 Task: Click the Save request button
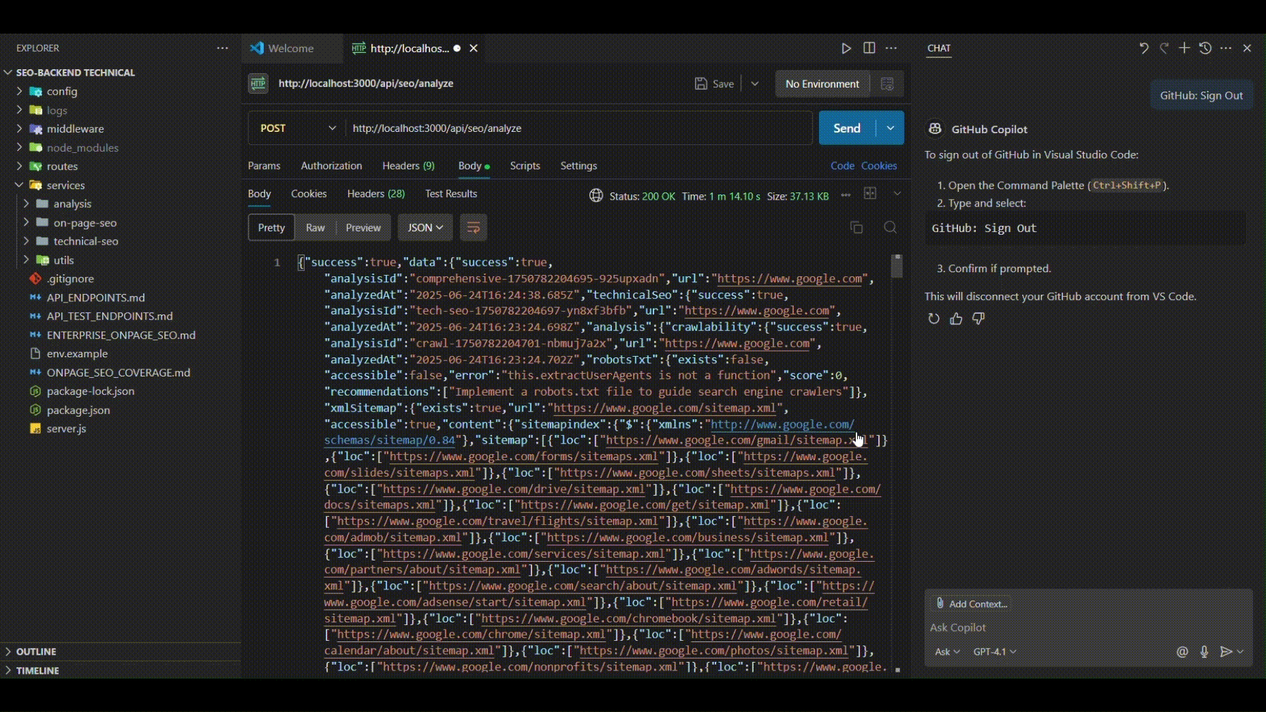coord(714,84)
